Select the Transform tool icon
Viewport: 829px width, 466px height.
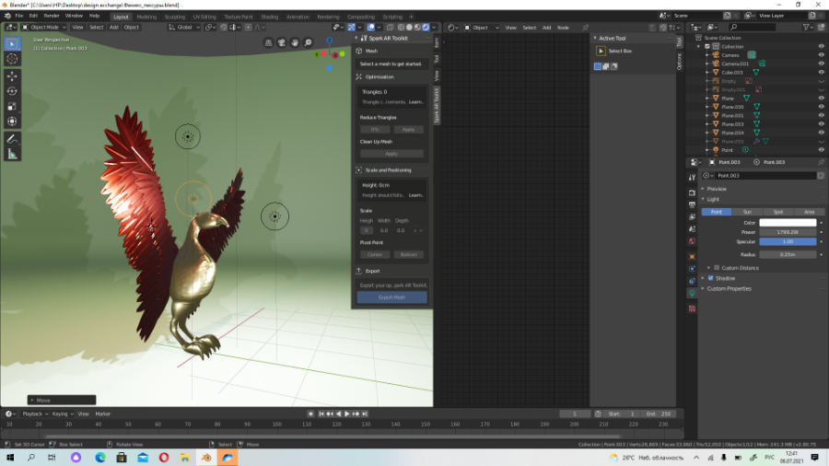pos(12,122)
